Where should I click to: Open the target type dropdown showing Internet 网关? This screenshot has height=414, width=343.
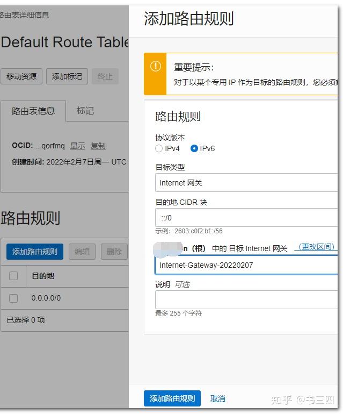pos(247,183)
